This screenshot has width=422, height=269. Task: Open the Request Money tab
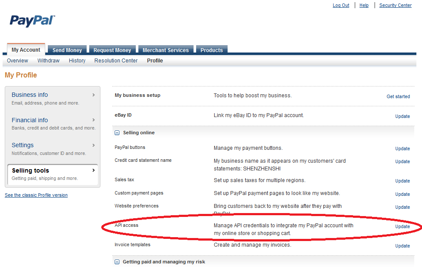(112, 50)
